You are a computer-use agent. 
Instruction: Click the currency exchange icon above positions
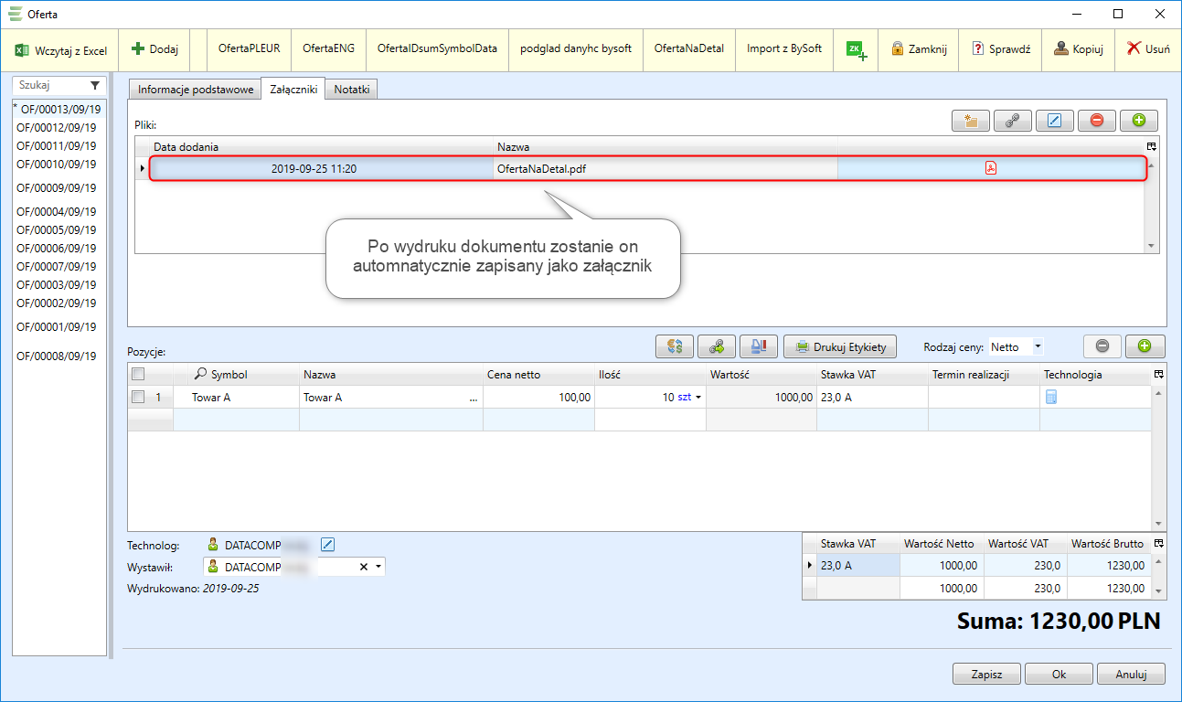coord(675,346)
